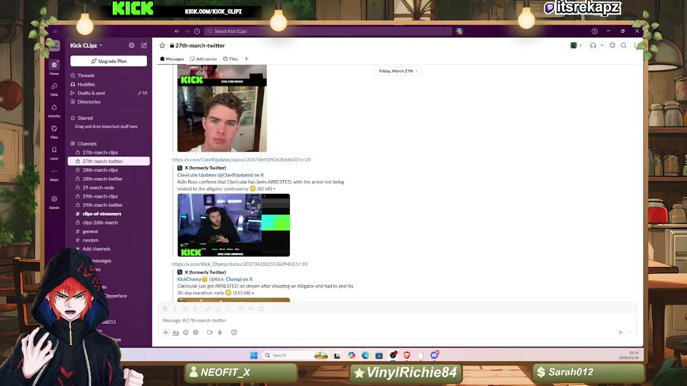
Task: Open Directories in the sidebar
Action: [89, 102]
